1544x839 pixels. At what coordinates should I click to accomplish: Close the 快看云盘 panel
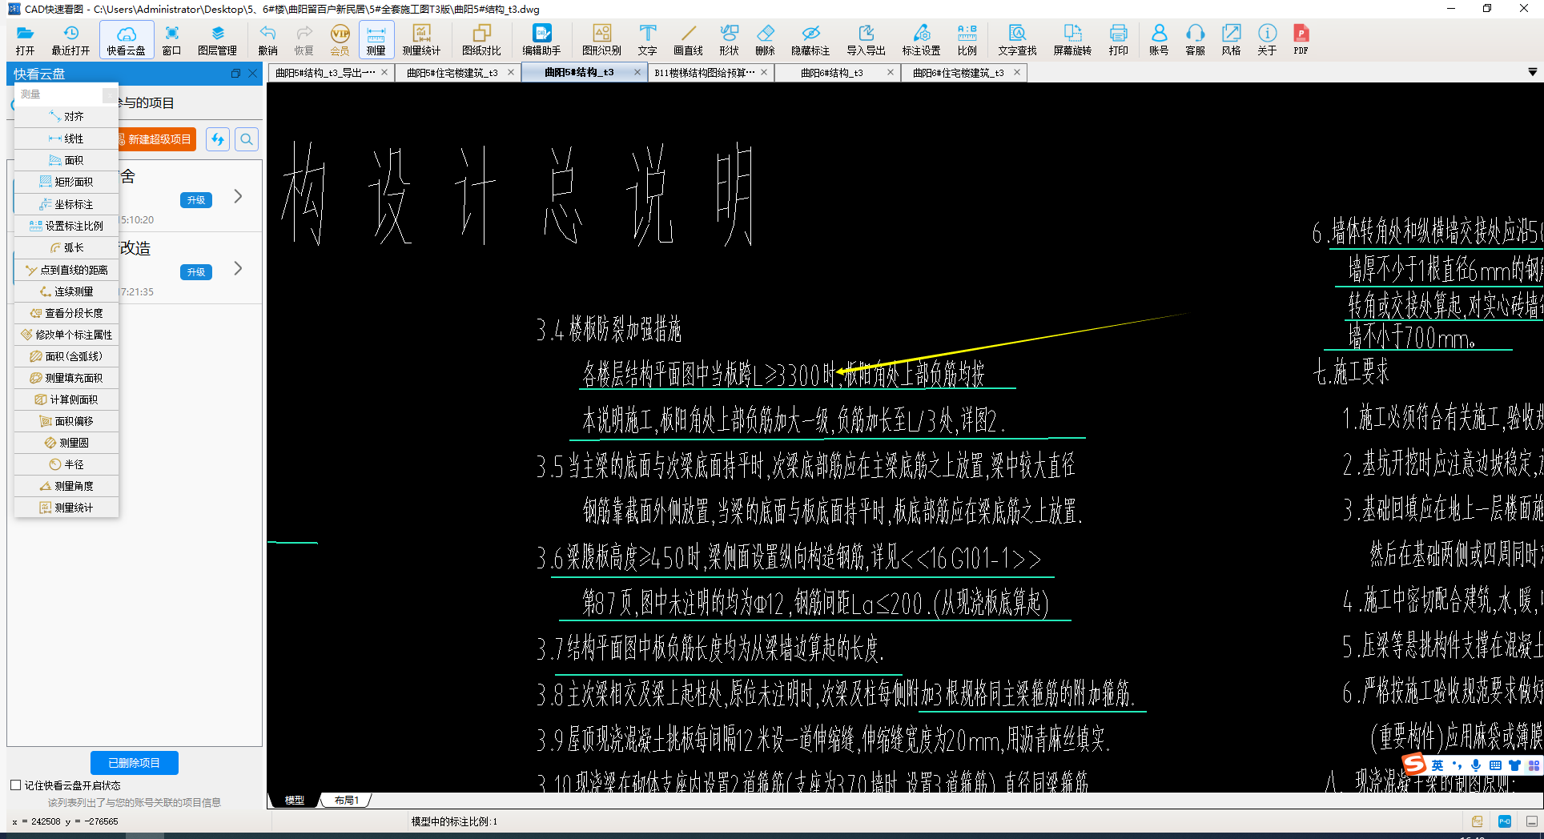(253, 73)
